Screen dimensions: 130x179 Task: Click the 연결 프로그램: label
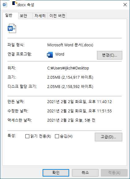[20, 54]
